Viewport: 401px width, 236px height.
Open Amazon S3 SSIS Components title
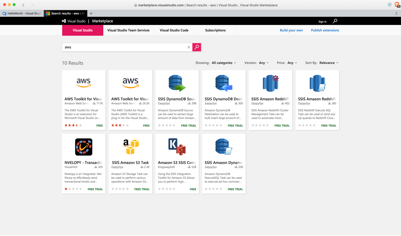pyautogui.click(x=177, y=163)
